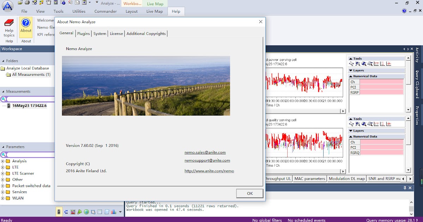This screenshot has height=222, width=423.
Task: Open the Query Clipboard side panel tab
Action: [x=417, y=84]
